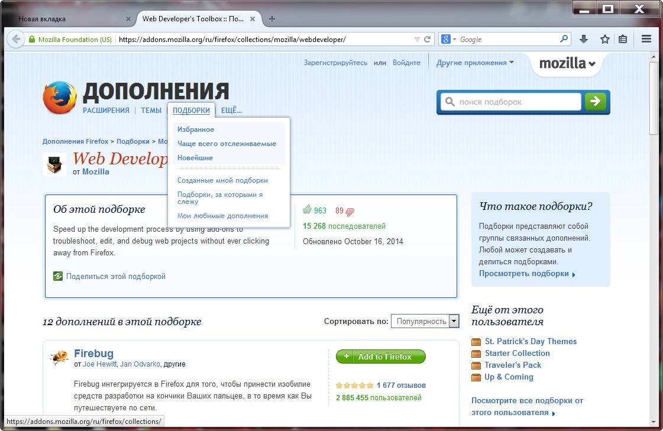Click the collection box icon thumbnail

tap(54, 164)
